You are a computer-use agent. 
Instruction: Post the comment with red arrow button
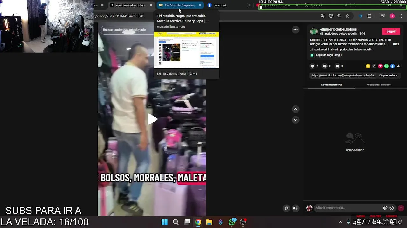coord(401,208)
